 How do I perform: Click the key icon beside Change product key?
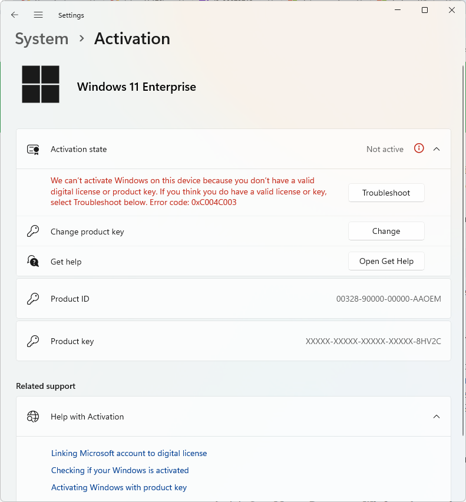click(33, 231)
